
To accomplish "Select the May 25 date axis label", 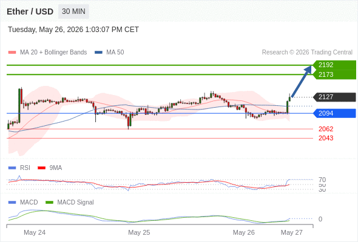I will point(139,232).
